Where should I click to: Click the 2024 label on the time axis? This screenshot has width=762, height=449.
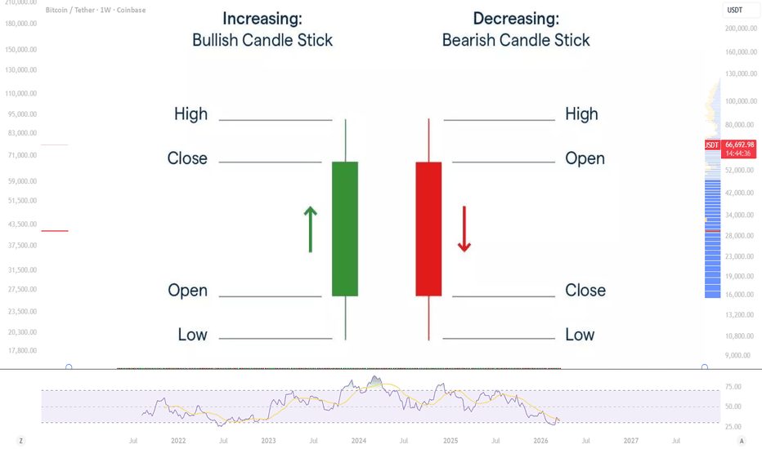coord(359,441)
